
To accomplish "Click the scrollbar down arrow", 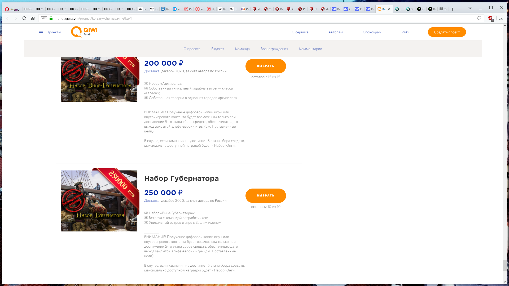I will tap(504, 282).
